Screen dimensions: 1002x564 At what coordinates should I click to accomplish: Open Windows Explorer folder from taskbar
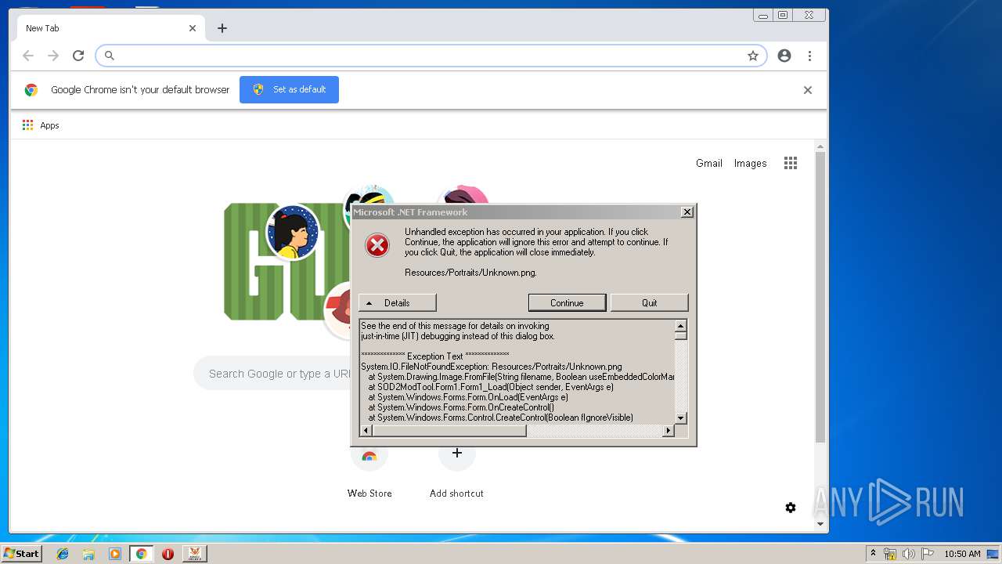point(88,554)
